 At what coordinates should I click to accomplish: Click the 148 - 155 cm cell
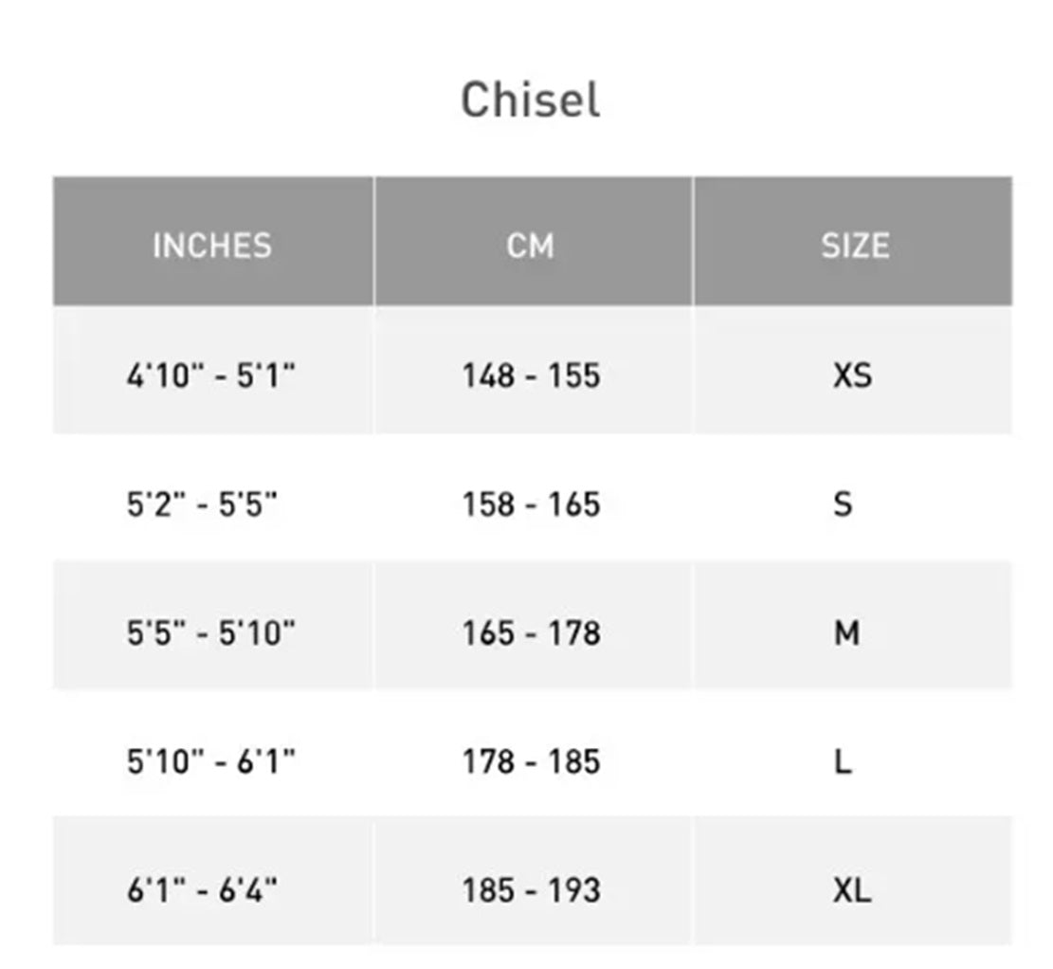[x=531, y=375]
